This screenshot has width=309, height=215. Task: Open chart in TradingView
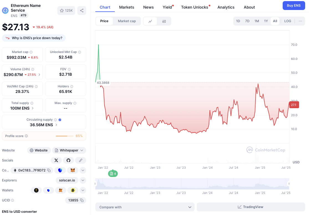click(251, 207)
